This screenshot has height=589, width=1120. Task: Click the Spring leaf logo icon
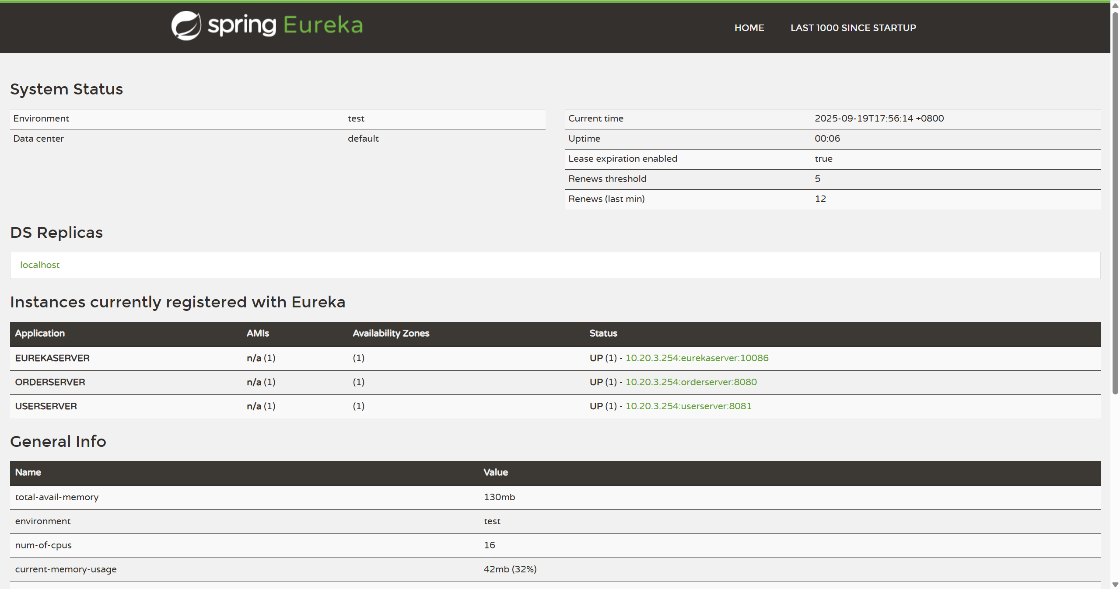(x=186, y=26)
